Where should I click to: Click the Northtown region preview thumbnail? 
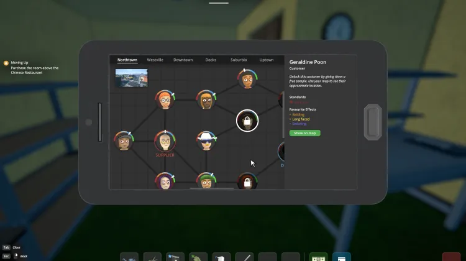131,78
